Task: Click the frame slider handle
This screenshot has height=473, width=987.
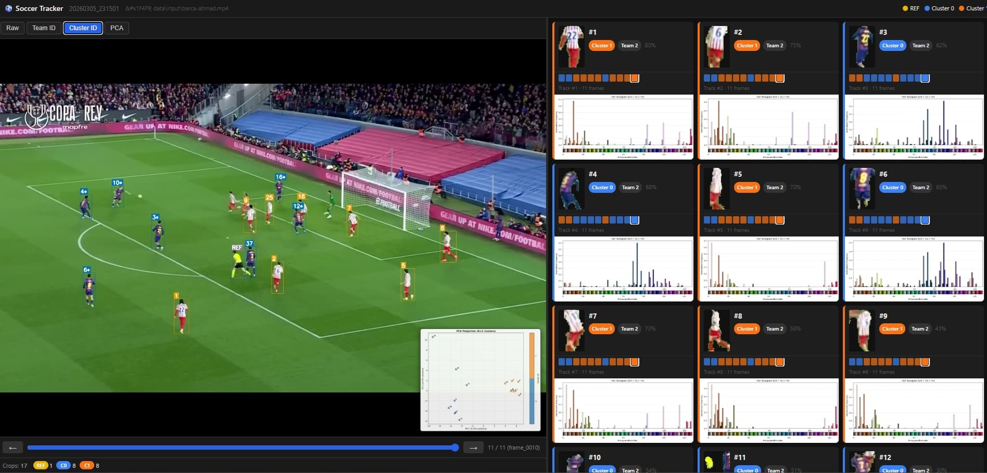Action: click(x=455, y=448)
